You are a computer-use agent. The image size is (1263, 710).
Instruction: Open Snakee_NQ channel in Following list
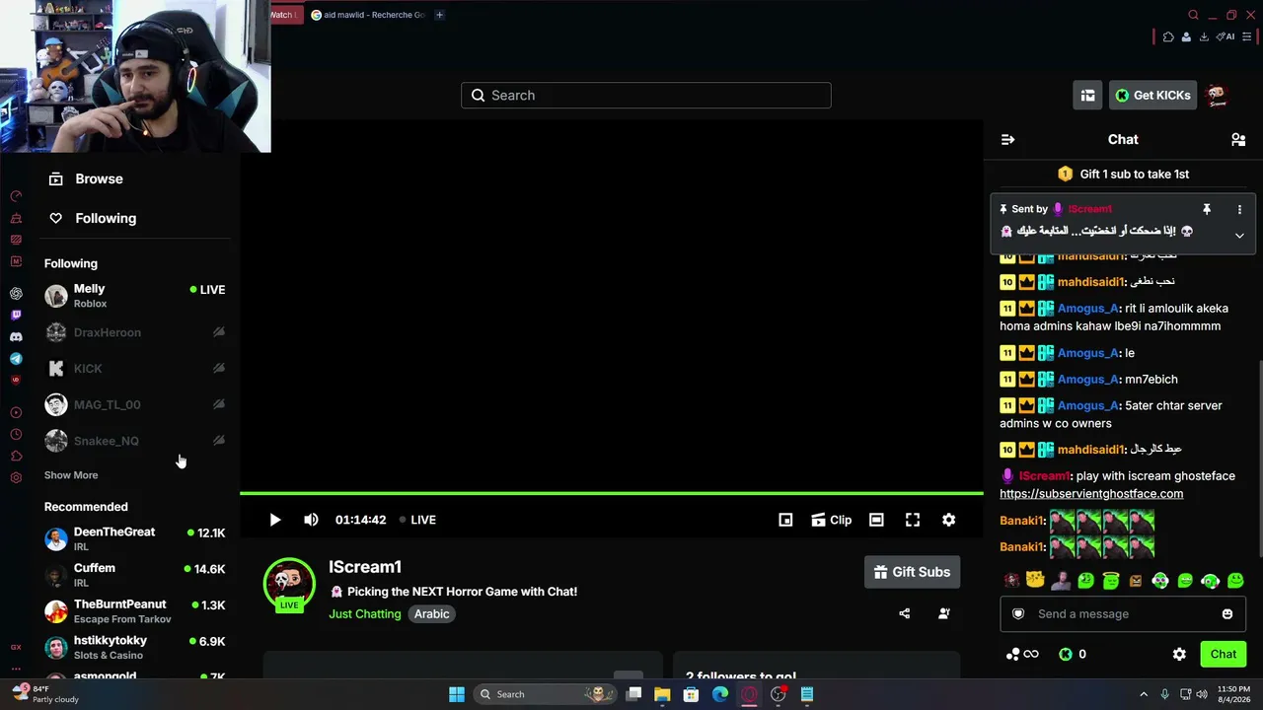[134, 441]
